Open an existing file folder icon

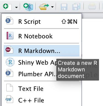(44, 7)
